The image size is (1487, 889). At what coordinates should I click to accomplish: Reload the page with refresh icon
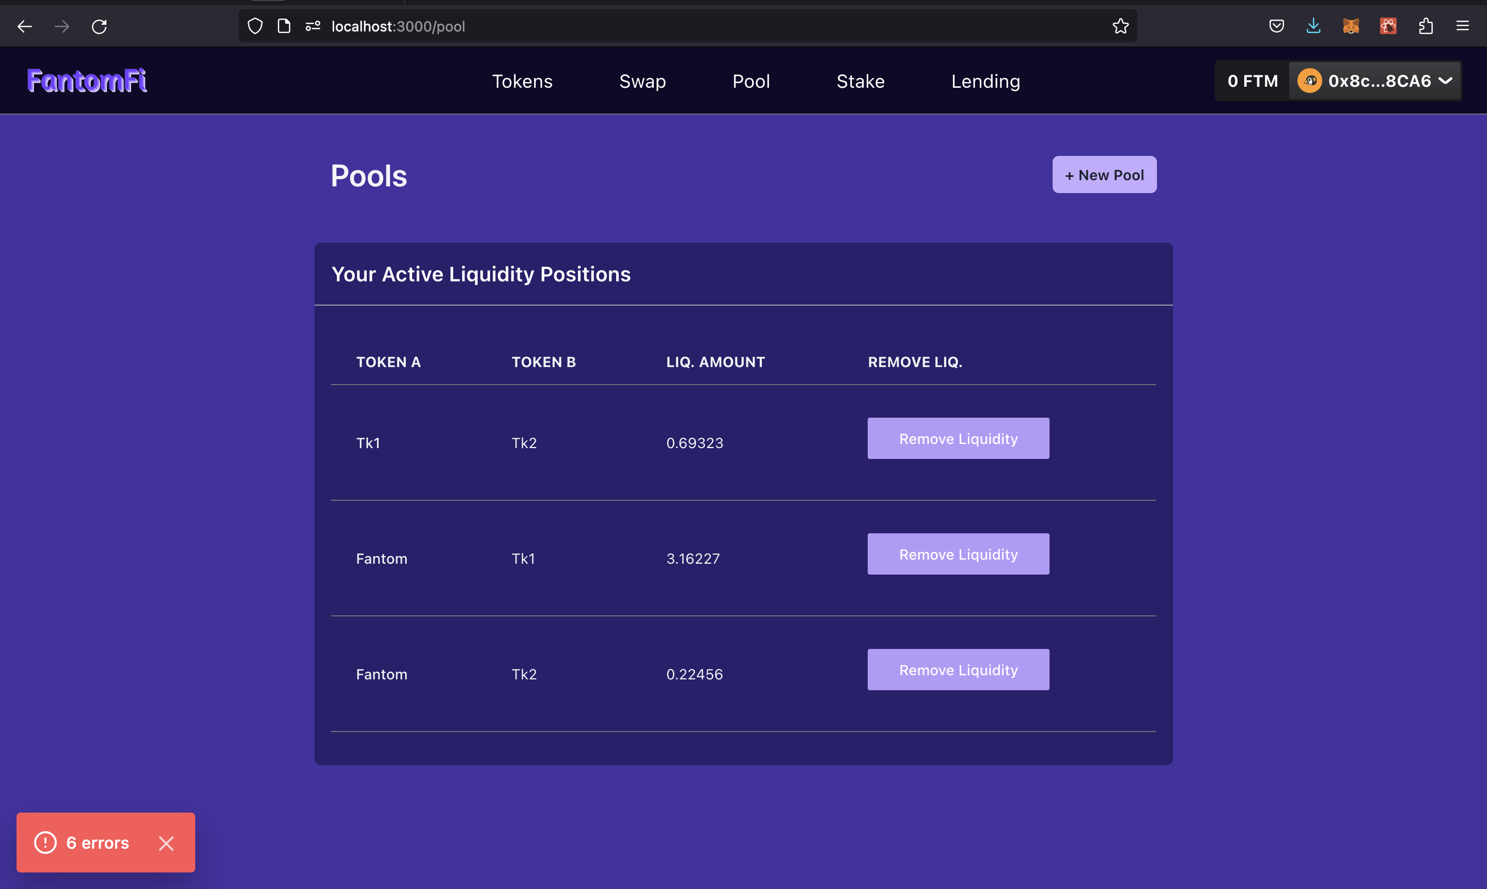[100, 26]
